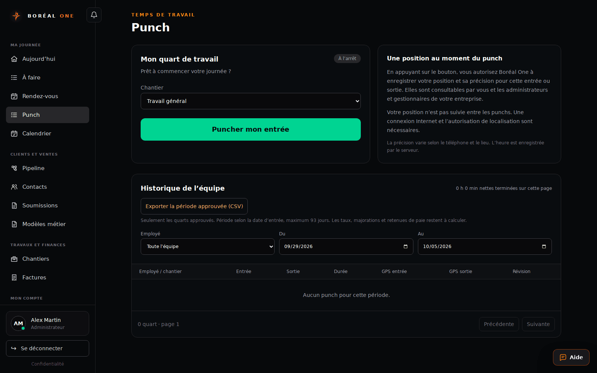Click the receipt icon beside Factures

pos(14,278)
